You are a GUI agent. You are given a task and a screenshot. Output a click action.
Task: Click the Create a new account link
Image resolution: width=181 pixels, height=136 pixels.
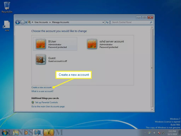(x=42, y=87)
